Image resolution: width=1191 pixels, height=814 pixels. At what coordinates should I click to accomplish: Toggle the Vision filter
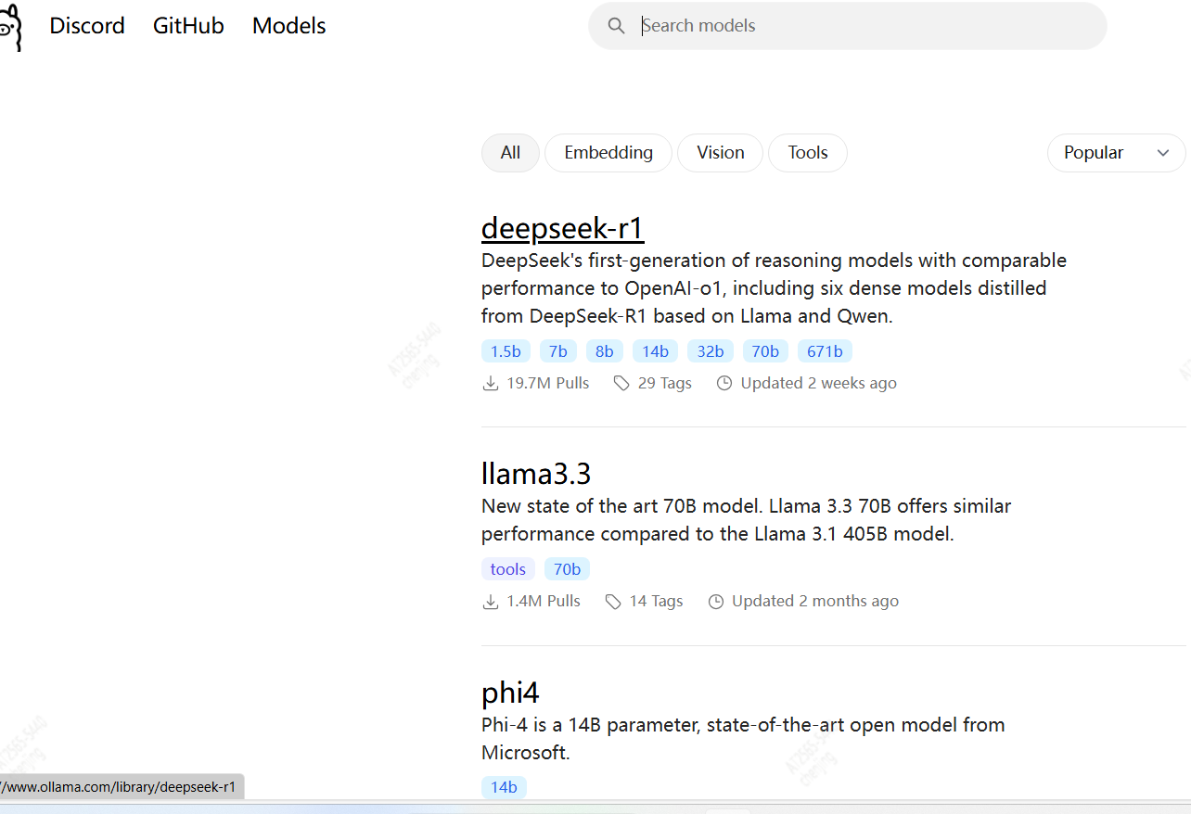coord(720,153)
